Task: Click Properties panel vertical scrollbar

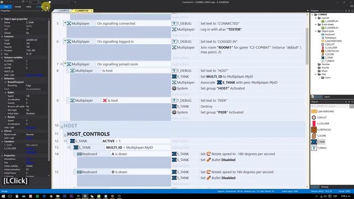Action: pos(49,90)
